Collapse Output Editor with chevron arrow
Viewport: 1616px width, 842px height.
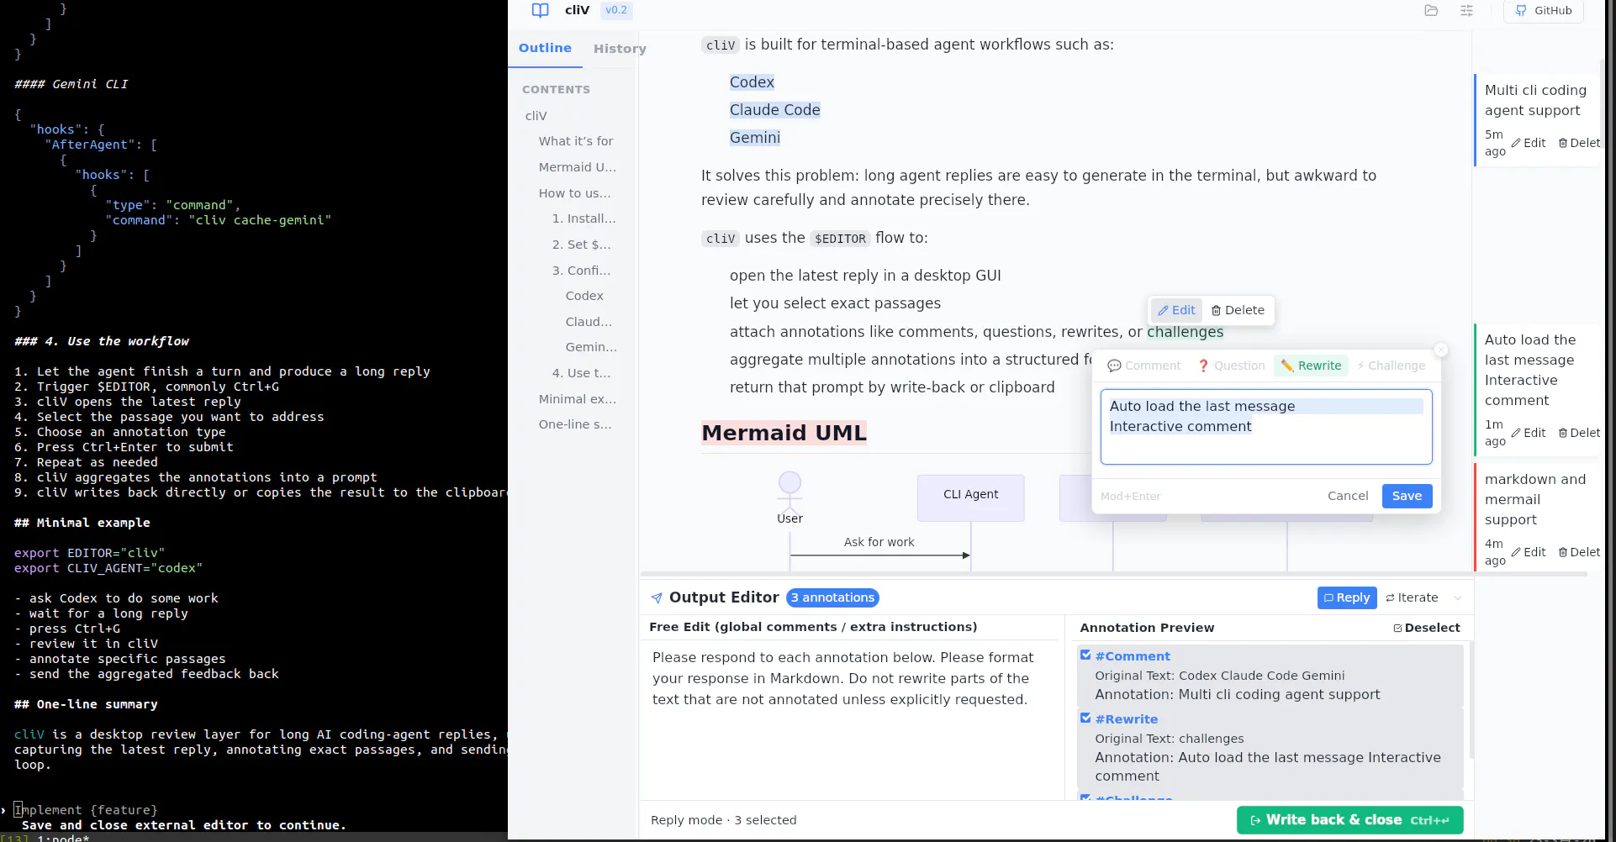(x=1458, y=598)
